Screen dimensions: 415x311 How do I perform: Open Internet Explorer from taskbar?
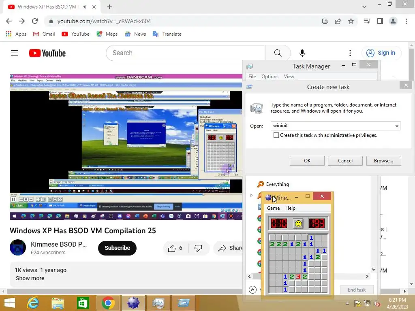point(33,303)
